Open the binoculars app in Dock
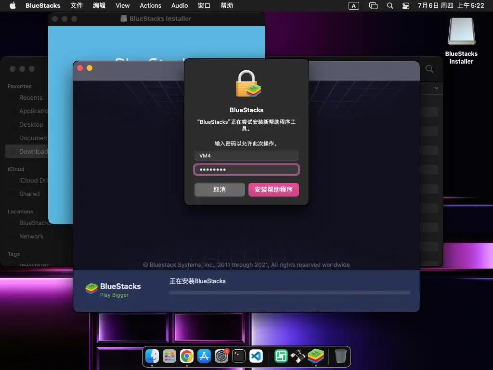Viewport: 493px width, 370px height. click(298, 356)
